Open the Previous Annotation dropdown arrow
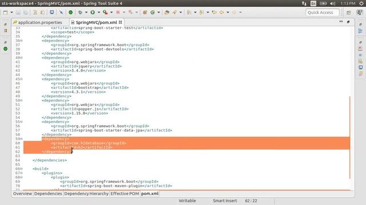The image size is (366, 205). [x=208, y=13]
